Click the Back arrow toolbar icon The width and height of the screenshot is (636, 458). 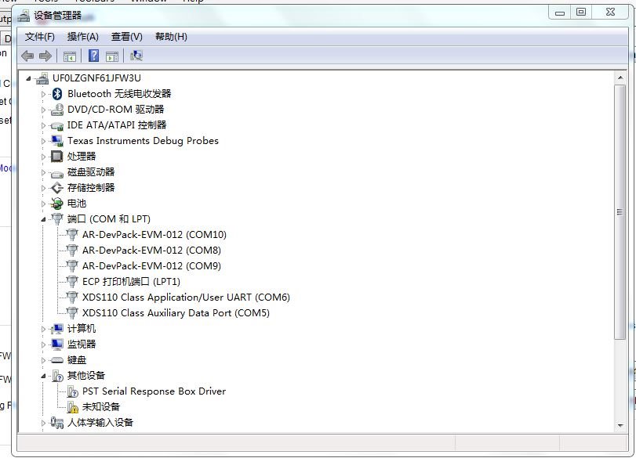(27, 56)
